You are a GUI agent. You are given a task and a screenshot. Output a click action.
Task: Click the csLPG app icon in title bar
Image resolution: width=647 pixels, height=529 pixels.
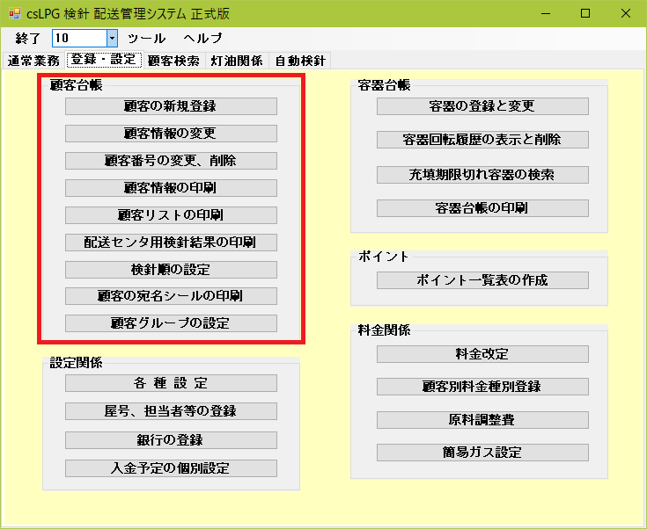point(14,13)
